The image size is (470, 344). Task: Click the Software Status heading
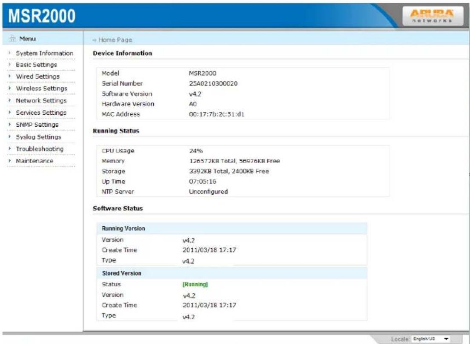coord(118,208)
